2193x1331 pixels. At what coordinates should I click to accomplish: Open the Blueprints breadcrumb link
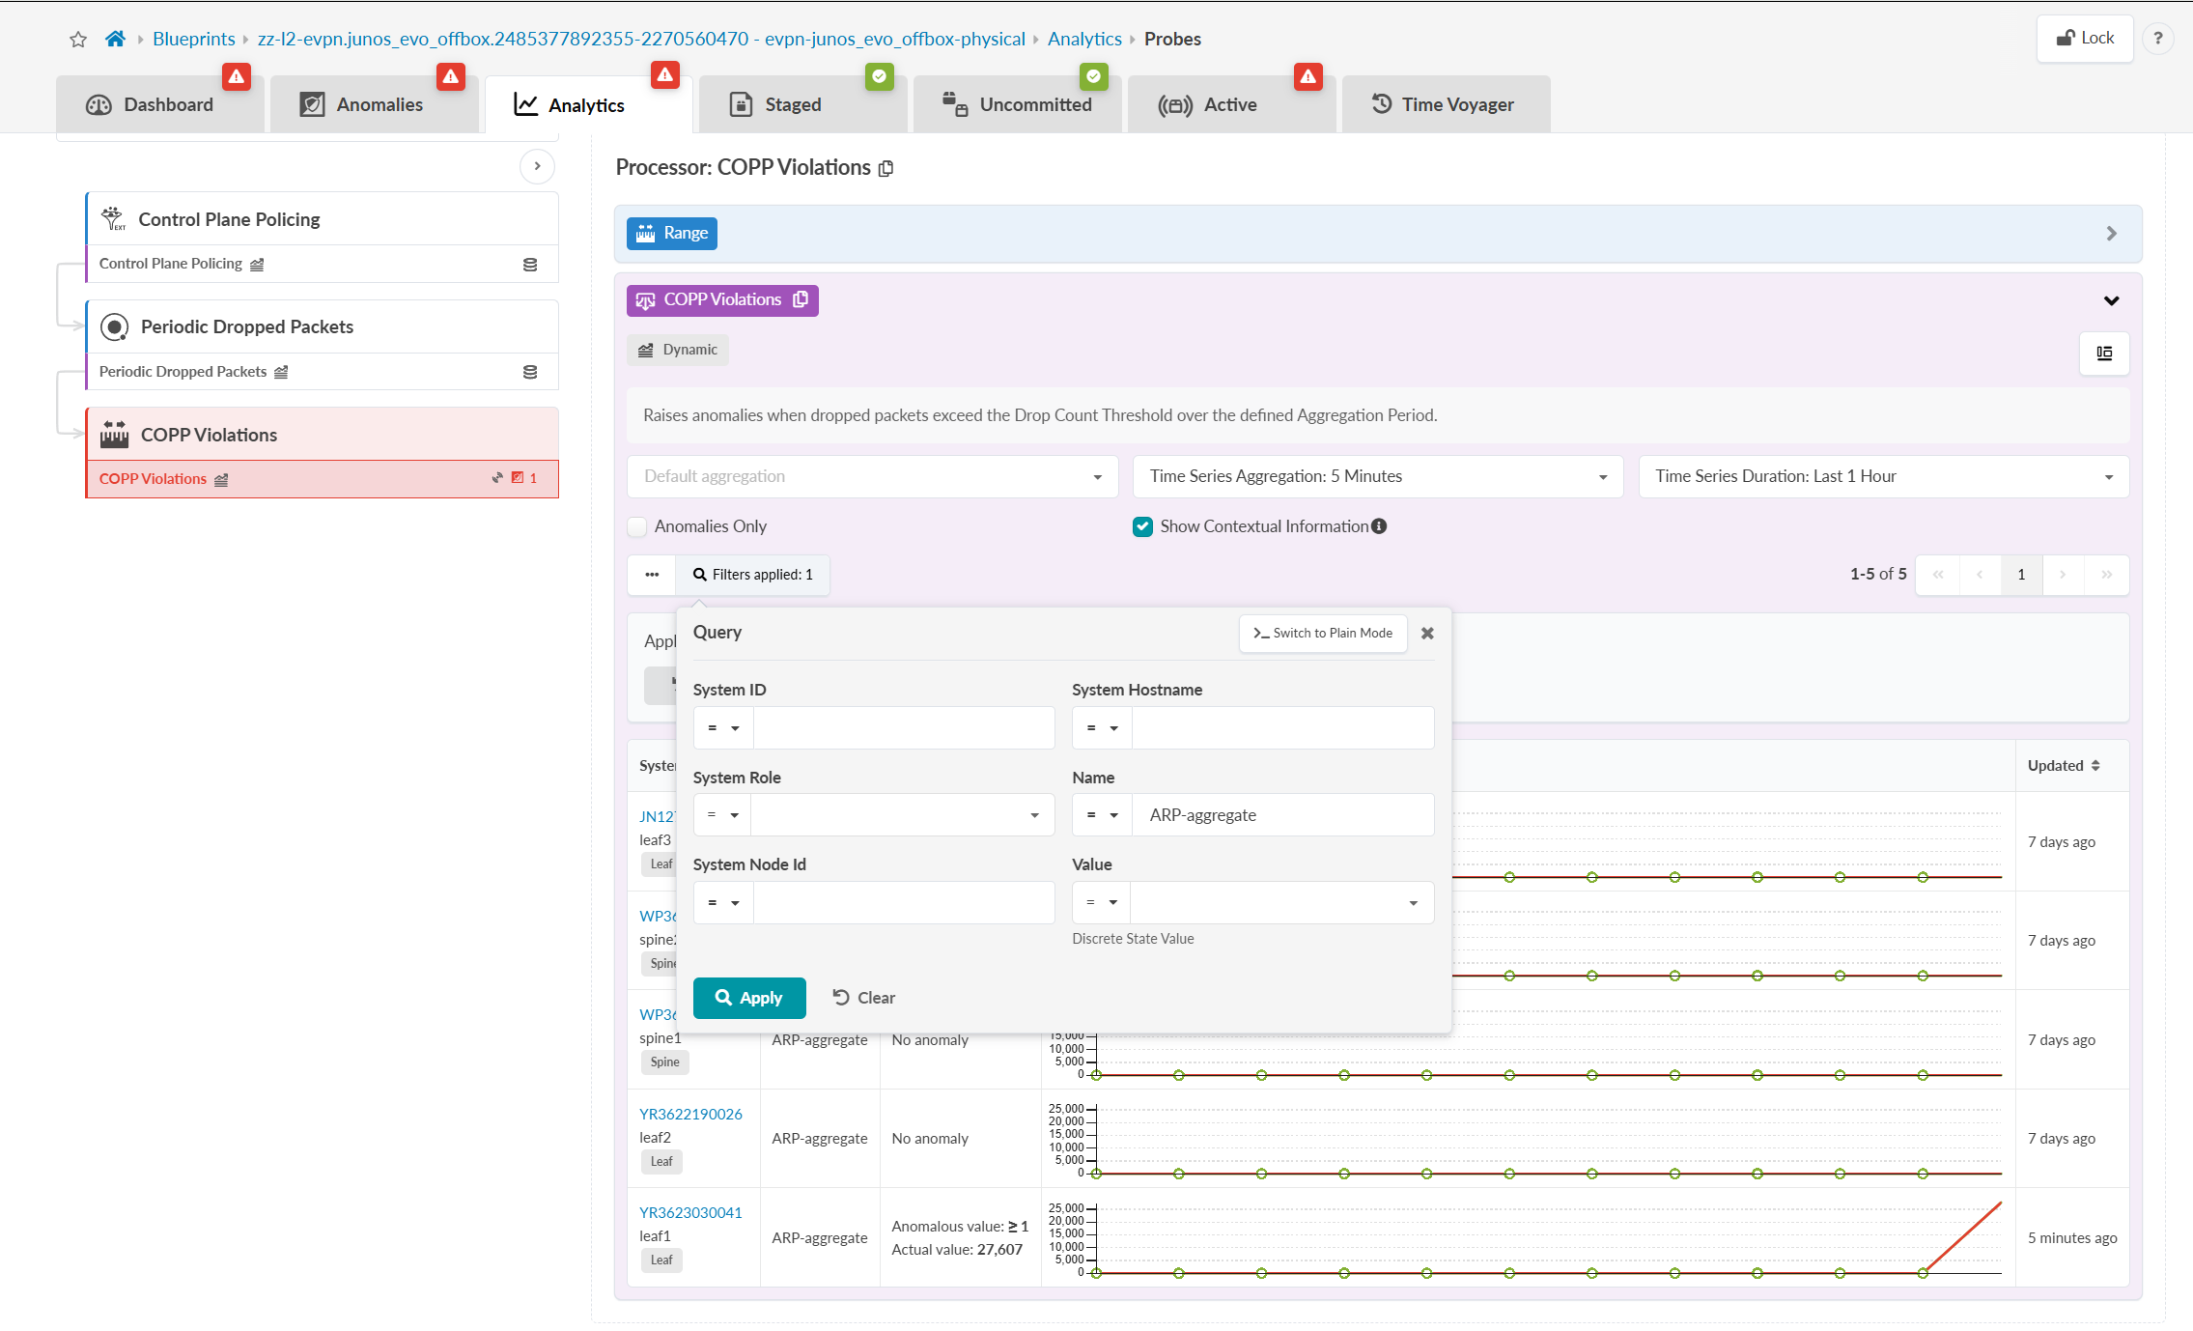(194, 40)
